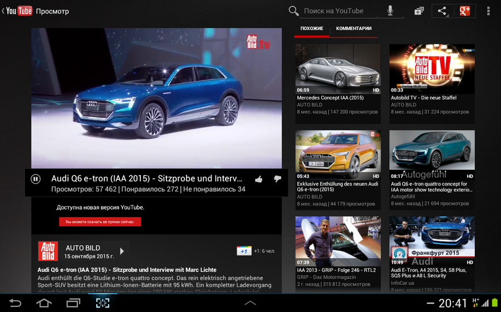Viewport: 501px width, 312px height.
Task: Open the AUTO BILD channel logo
Action: pyautogui.click(x=48, y=251)
